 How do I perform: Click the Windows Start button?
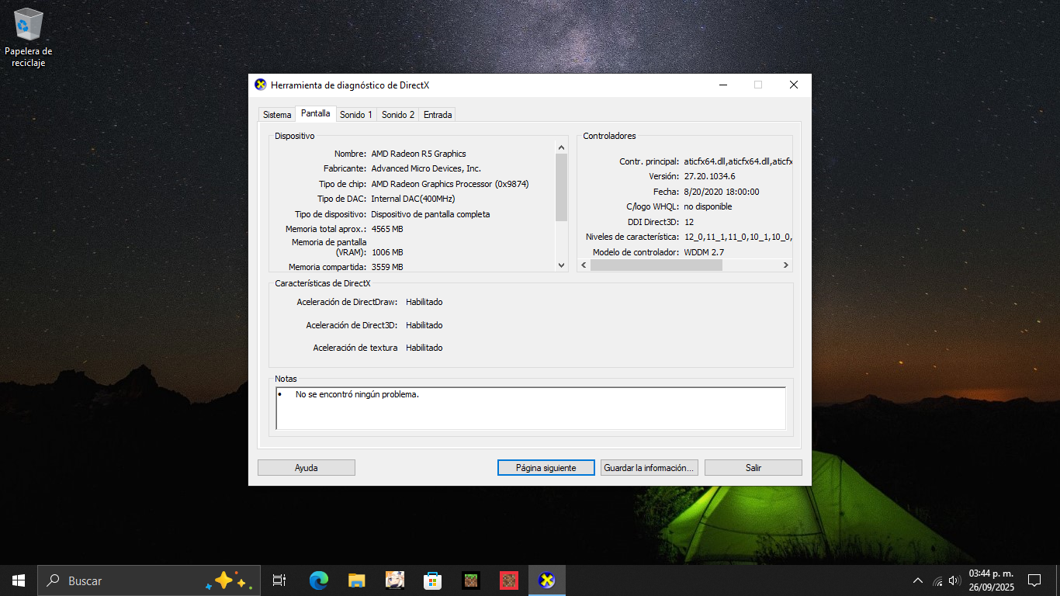click(x=19, y=580)
